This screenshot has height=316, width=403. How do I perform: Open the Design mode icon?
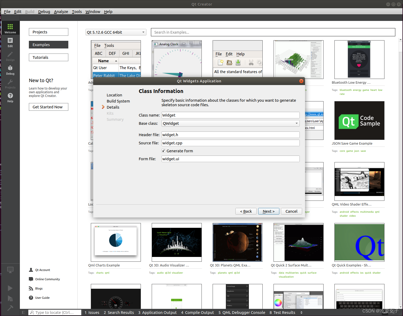pos(10,56)
